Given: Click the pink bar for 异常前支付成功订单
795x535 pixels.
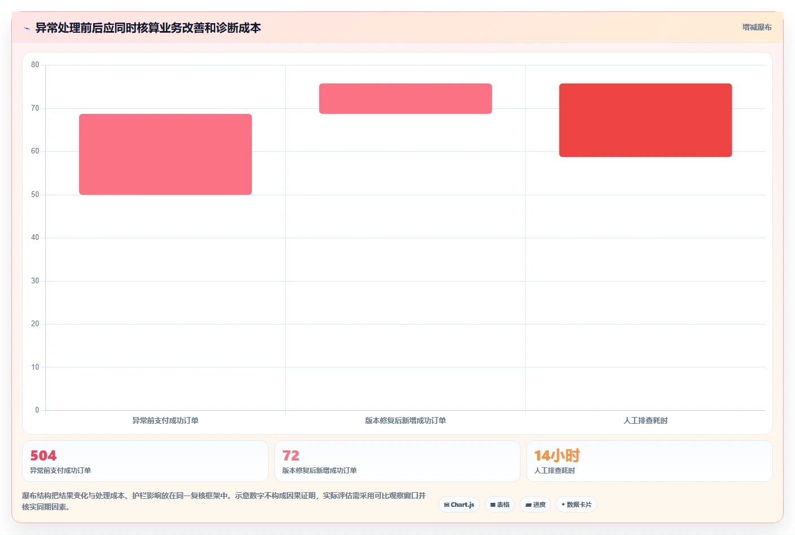Looking at the screenshot, I should click(x=165, y=154).
